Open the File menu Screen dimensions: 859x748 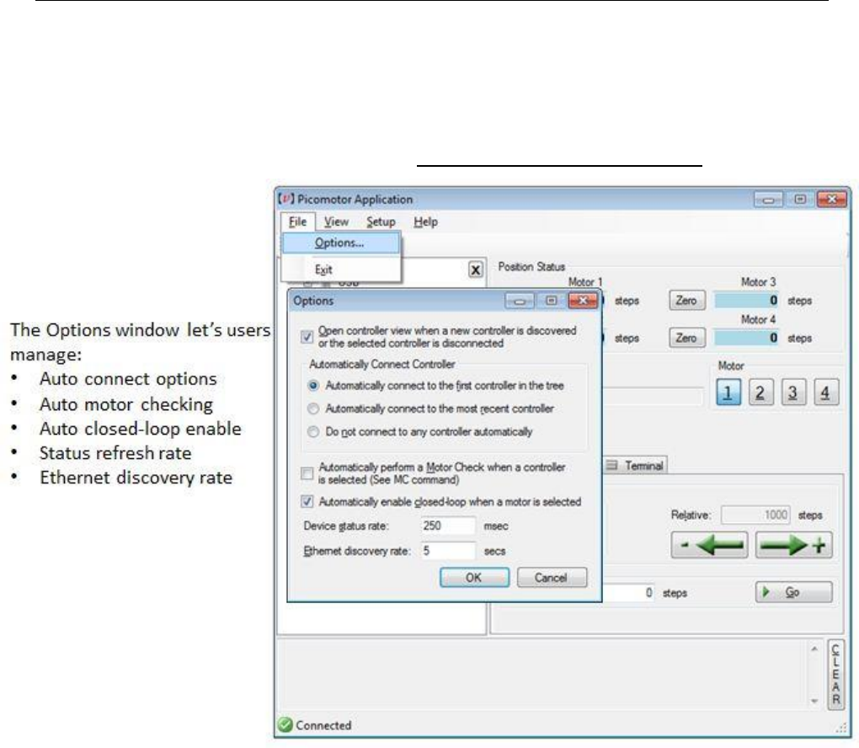point(297,222)
